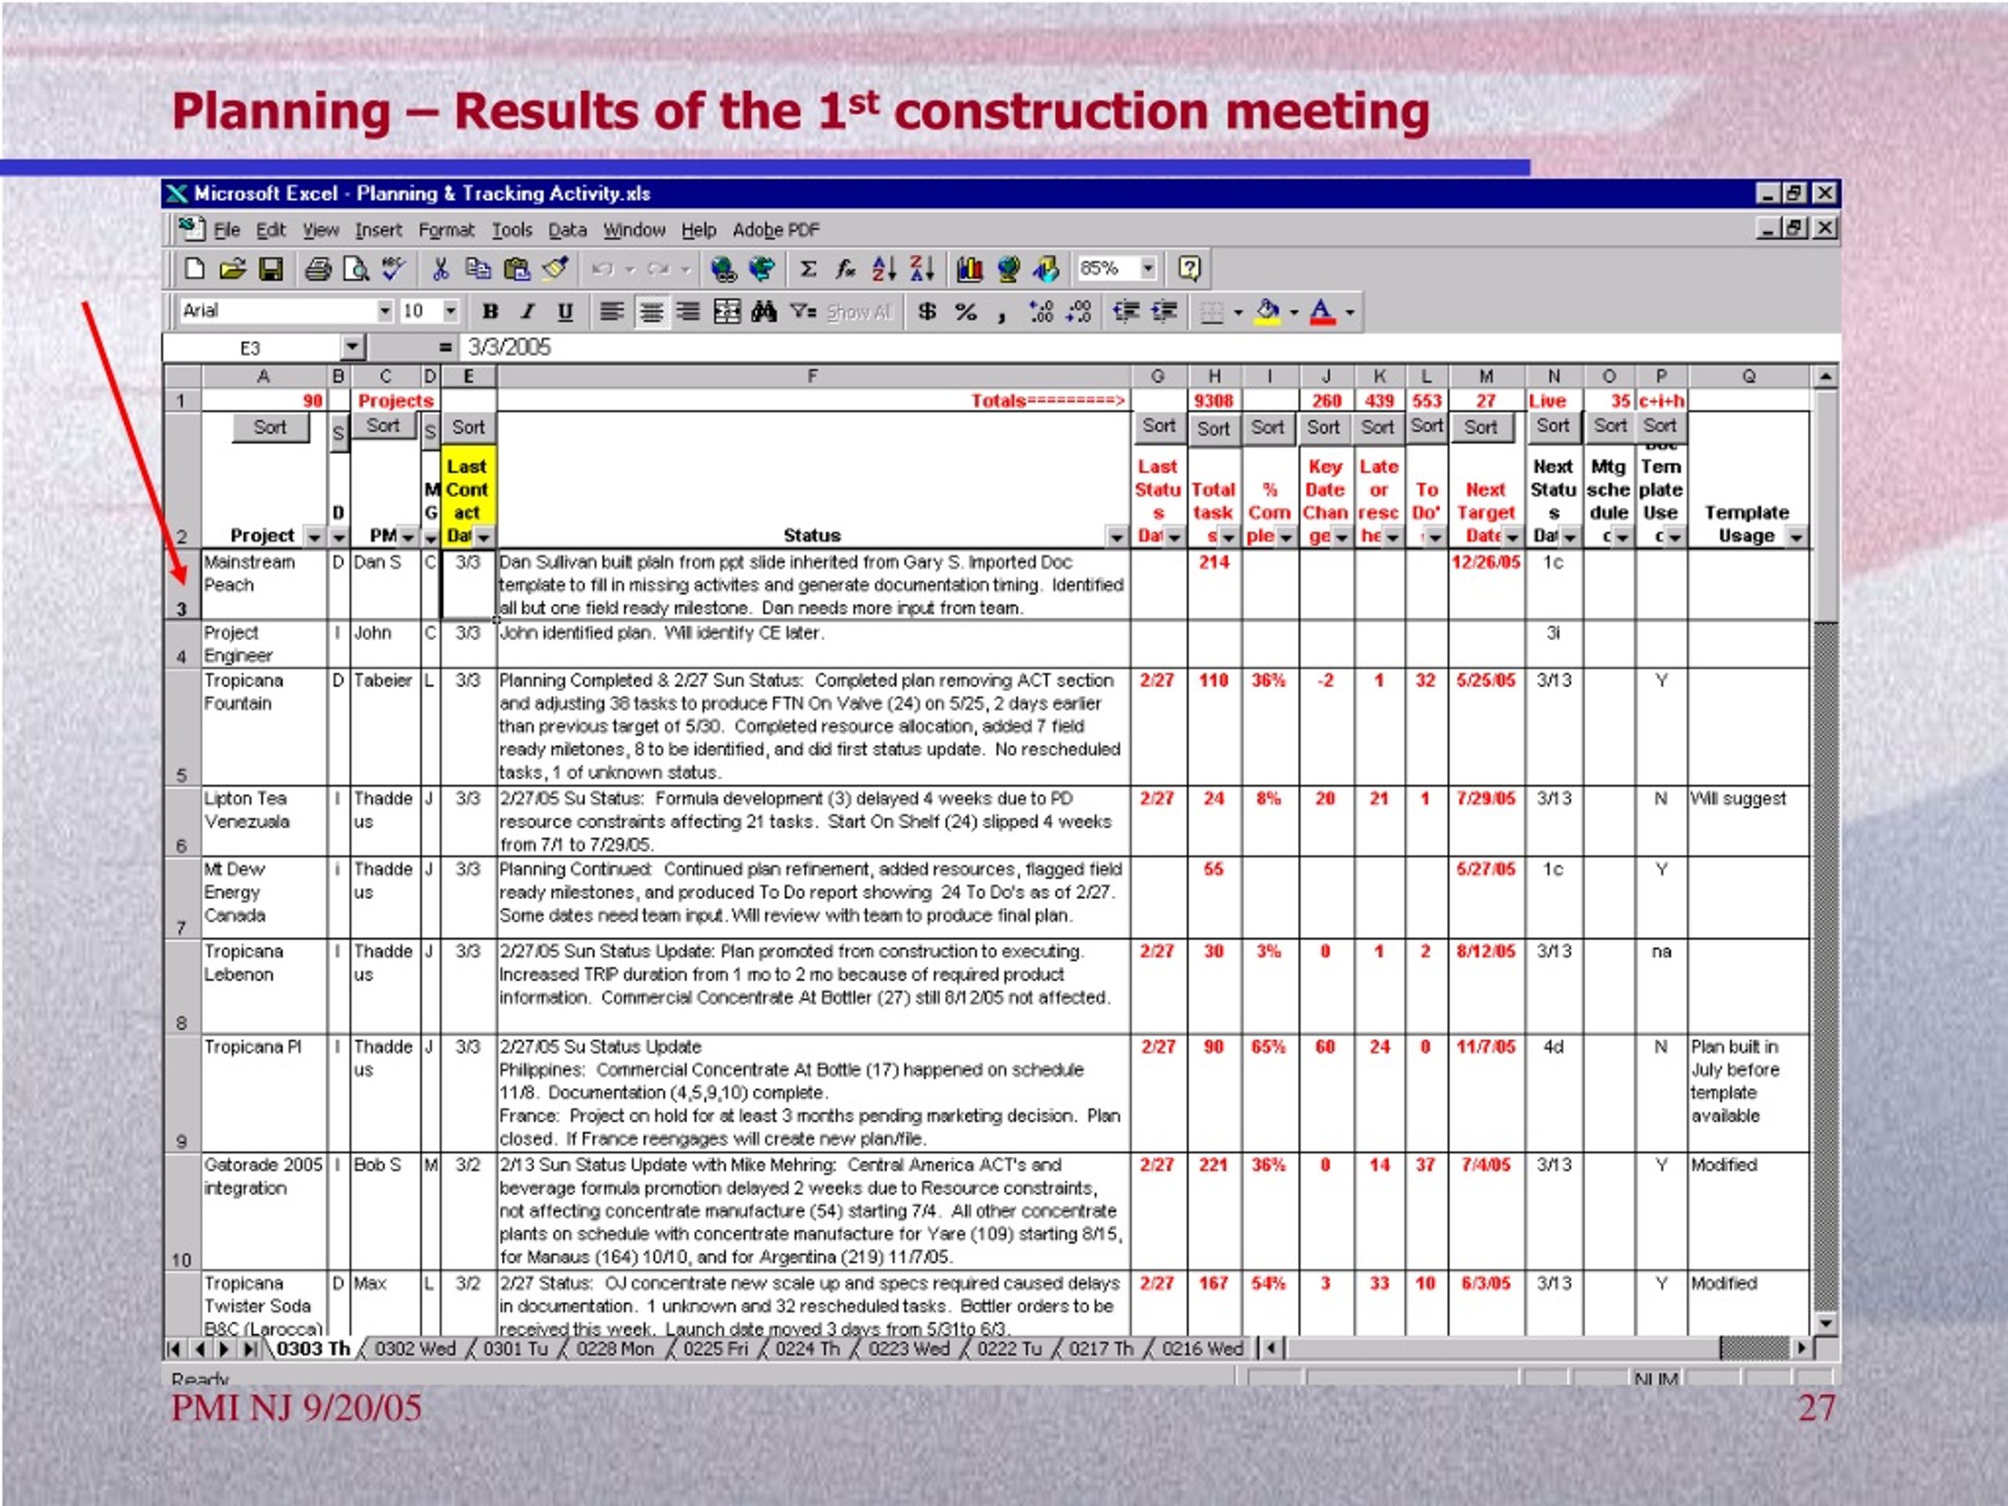The width and height of the screenshot is (2008, 1506).
Task: Click the Open folder icon
Action: (x=232, y=269)
